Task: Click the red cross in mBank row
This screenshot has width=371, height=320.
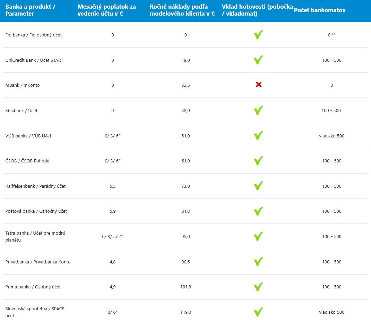Action: 258,85
